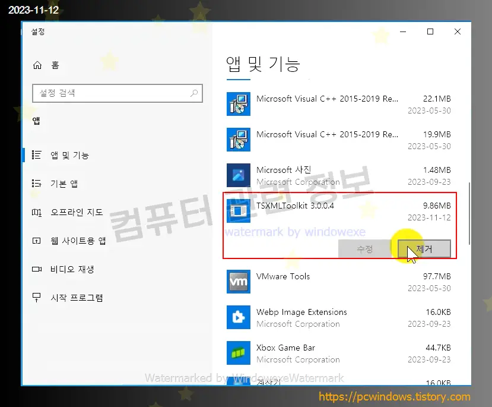The height and width of the screenshot is (407, 492).
Task: Focus the 설정 검색 search box
Action: tap(118, 93)
